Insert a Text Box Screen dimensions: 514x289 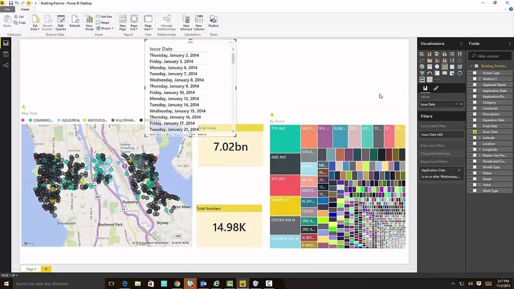point(104,16)
